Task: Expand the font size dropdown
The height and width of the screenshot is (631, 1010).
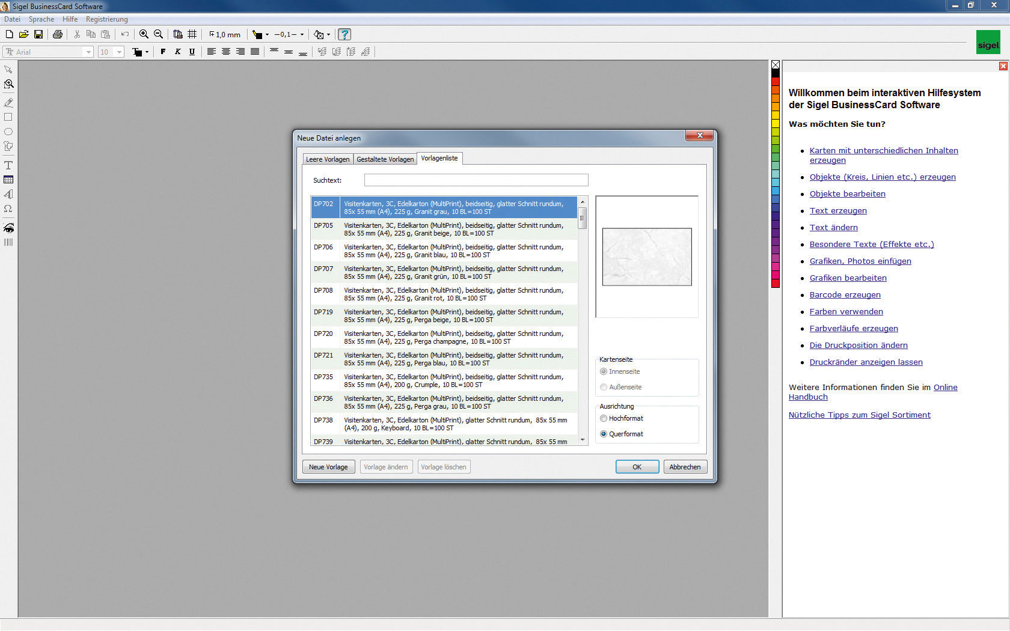Action: tap(118, 52)
